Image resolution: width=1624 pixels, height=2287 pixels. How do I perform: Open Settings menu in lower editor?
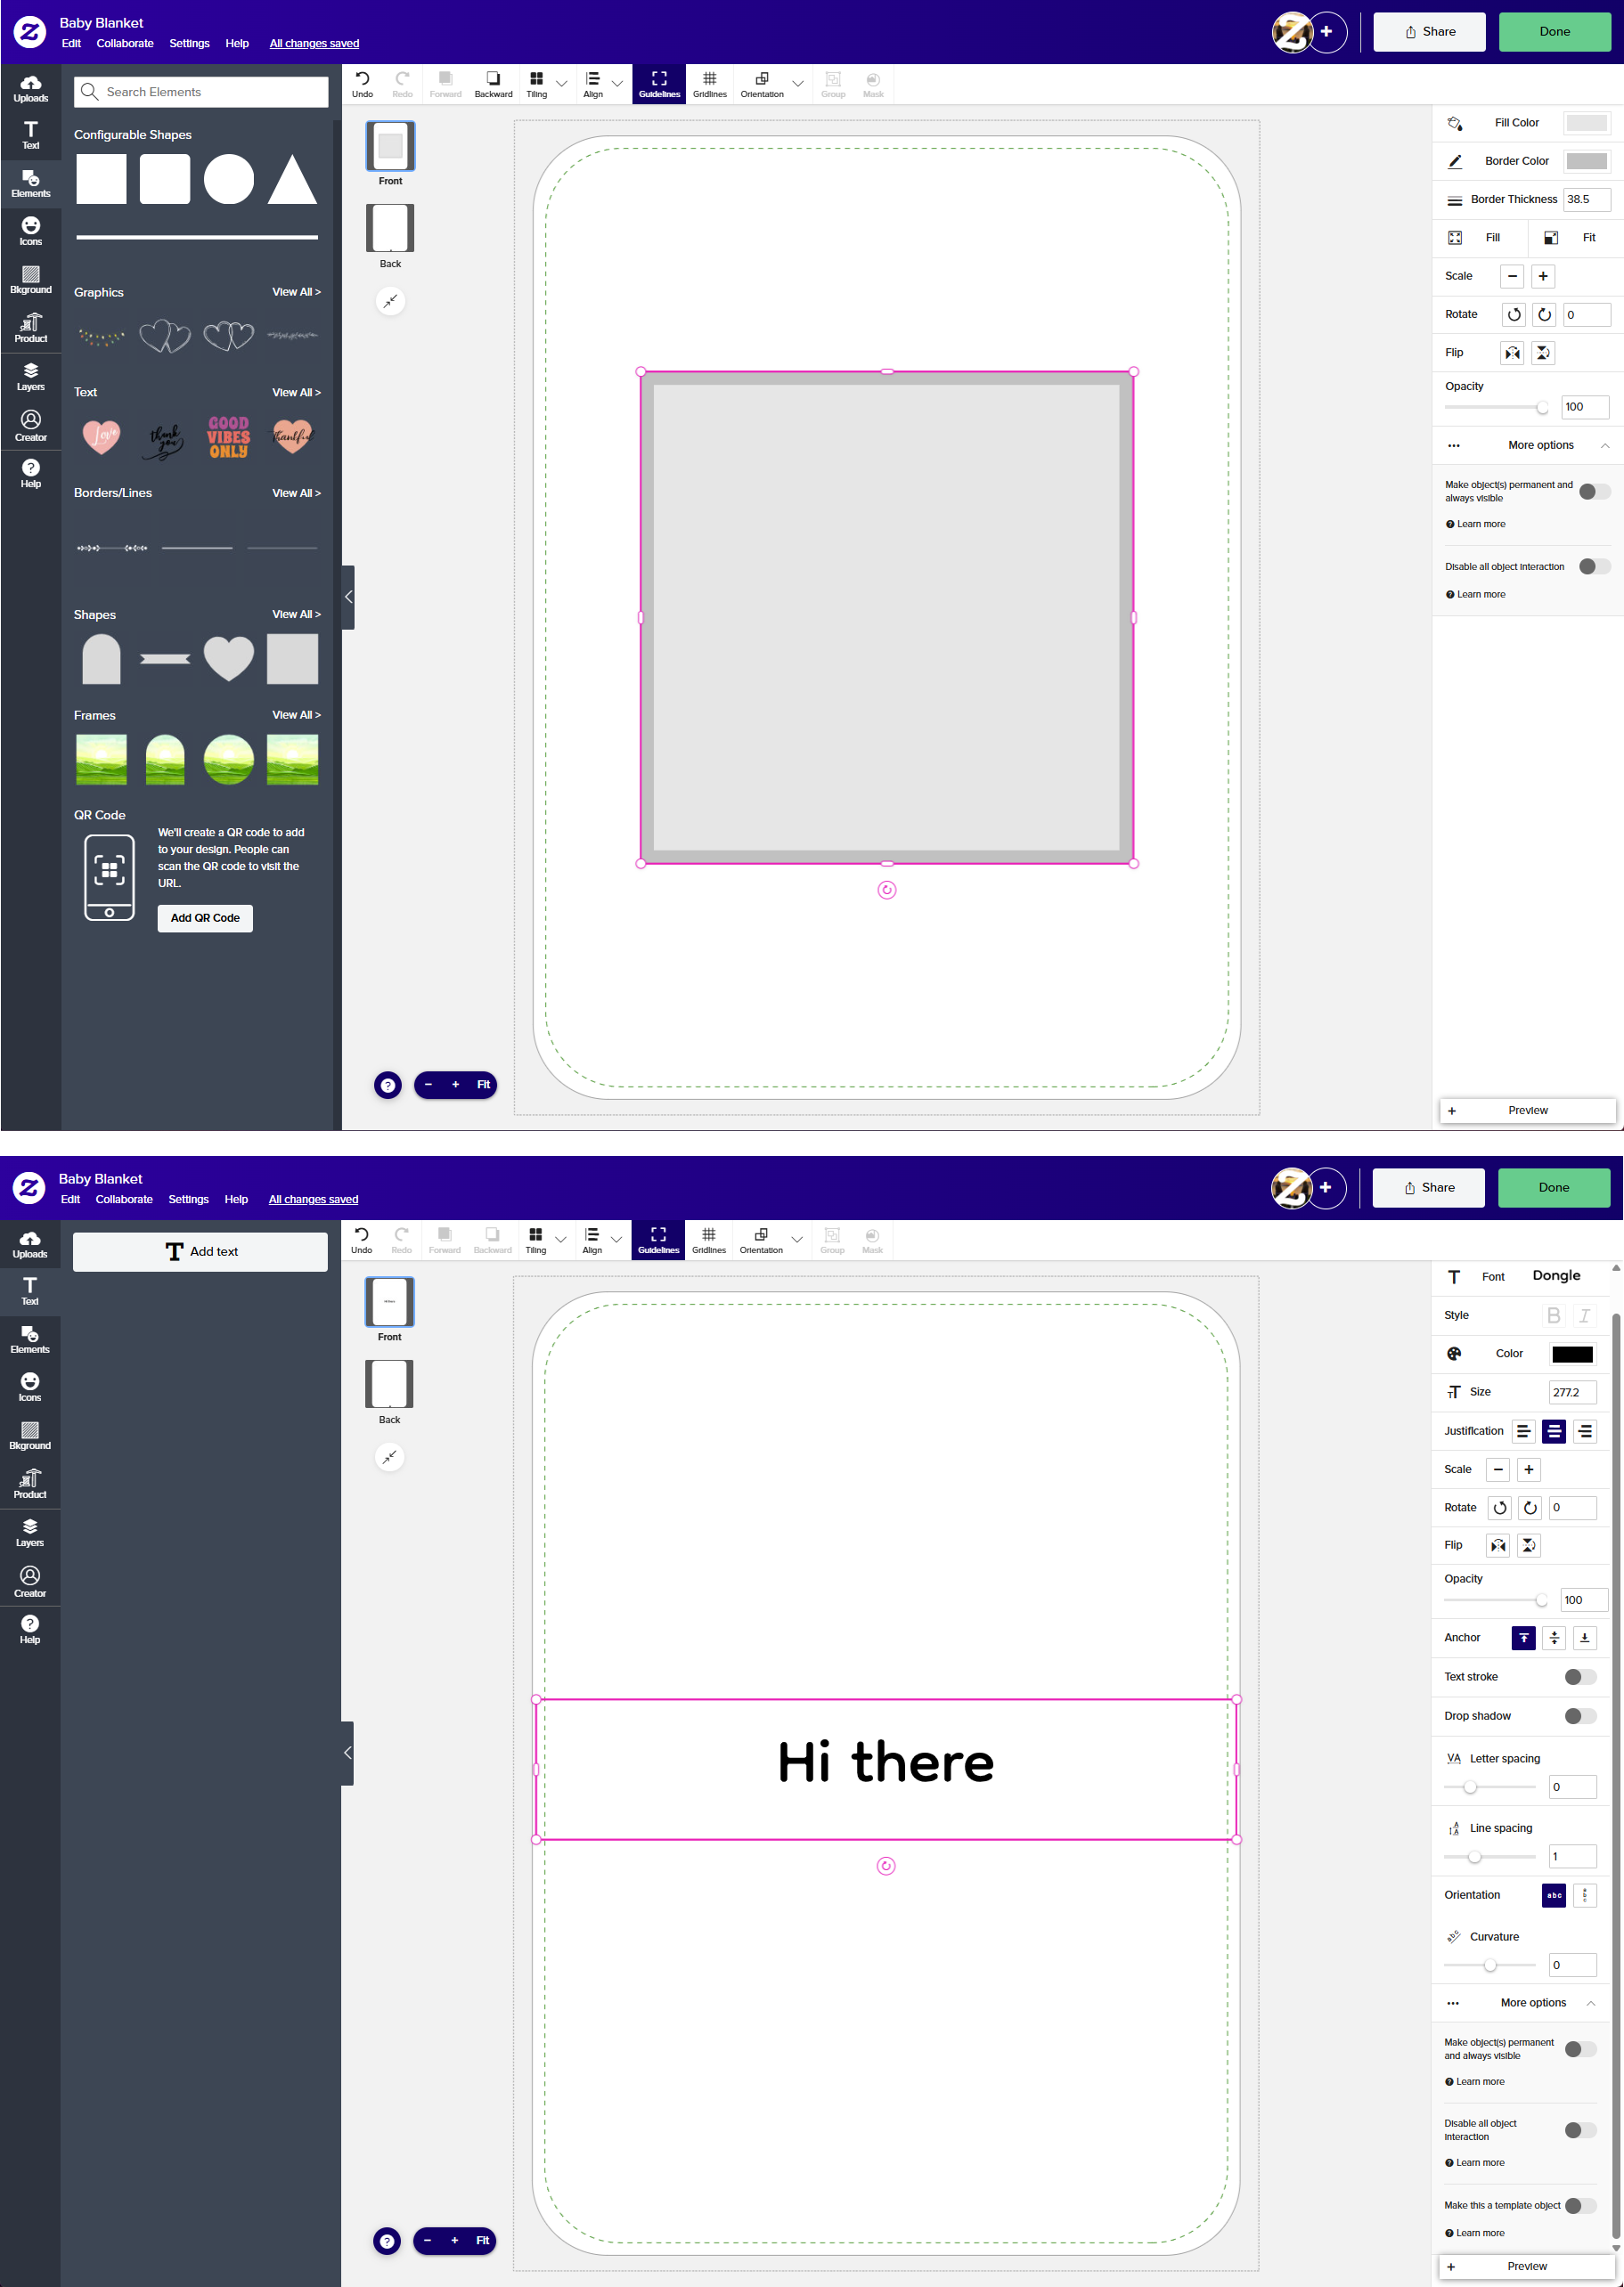point(188,1200)
